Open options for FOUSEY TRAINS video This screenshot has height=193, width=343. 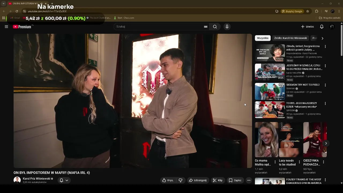[325, 180]
